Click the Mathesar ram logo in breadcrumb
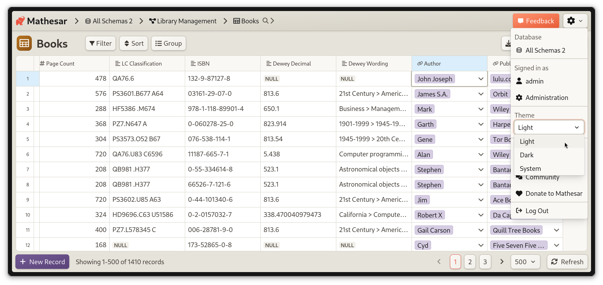 [20, 21]
